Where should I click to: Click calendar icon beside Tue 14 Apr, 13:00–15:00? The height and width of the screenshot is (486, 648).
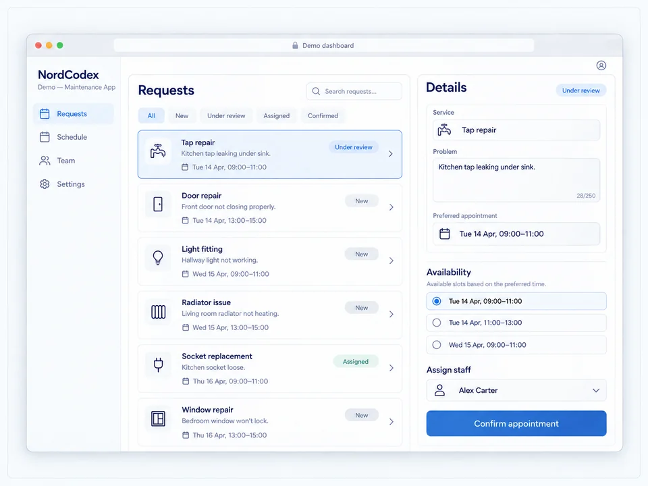(185, 220)
